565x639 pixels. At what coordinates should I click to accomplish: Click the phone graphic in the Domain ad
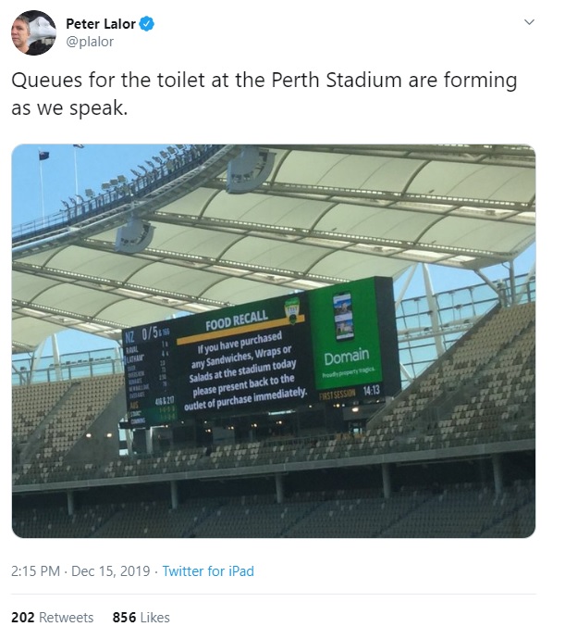click(x=342, y=317)
